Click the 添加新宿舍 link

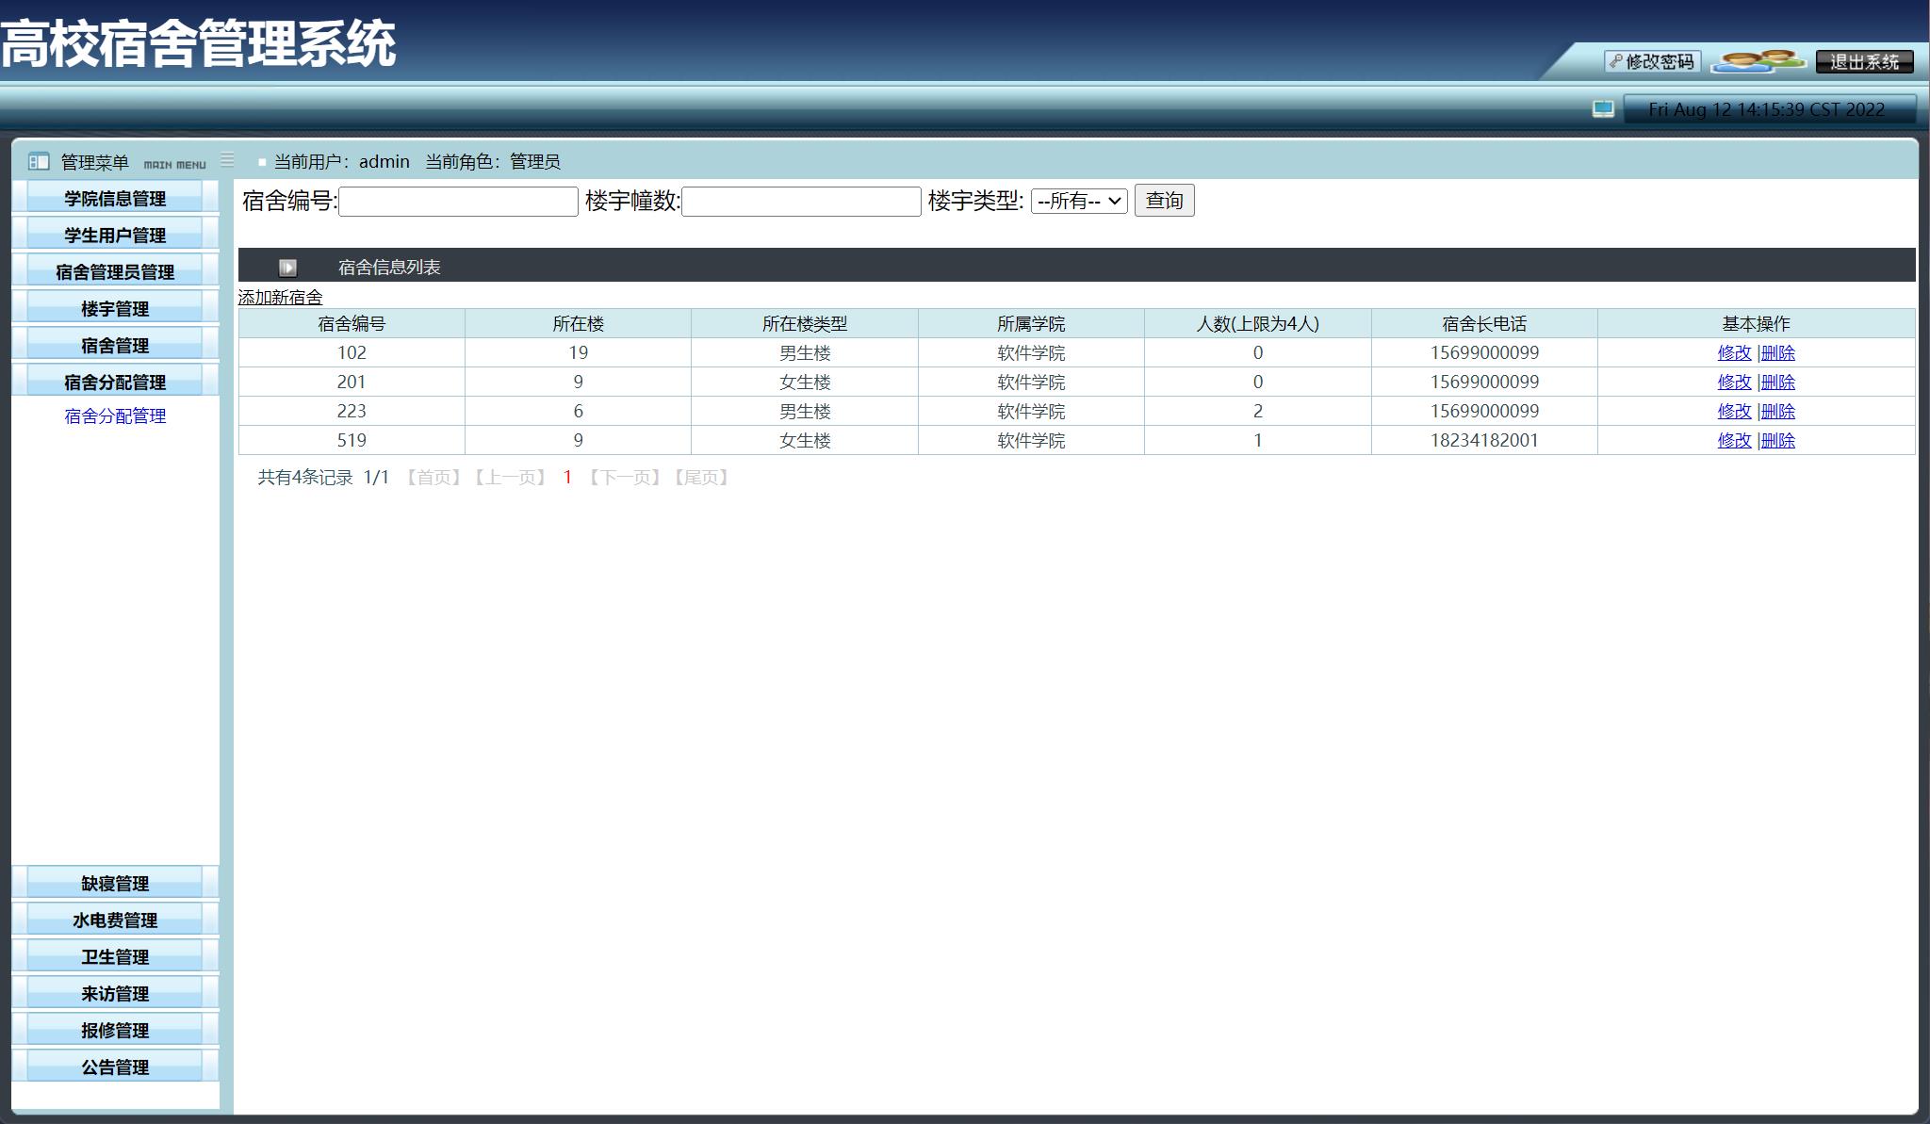click(280, 298)
